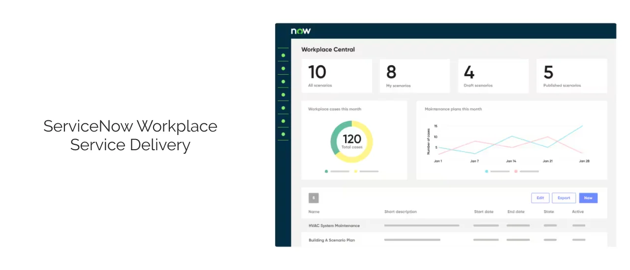Sort table by End date column
630x270 pixels.
point(516,212)
